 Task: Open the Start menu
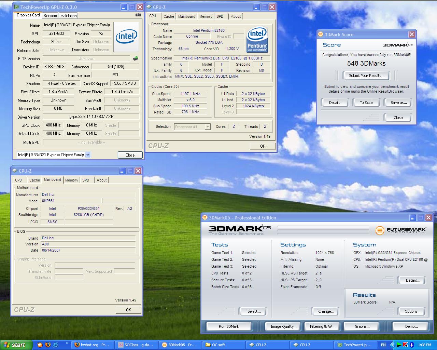coord(16,345)
